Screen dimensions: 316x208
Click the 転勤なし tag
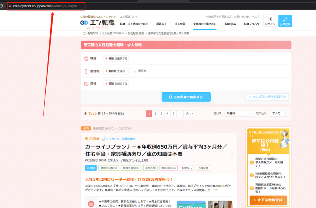point(187,168)
